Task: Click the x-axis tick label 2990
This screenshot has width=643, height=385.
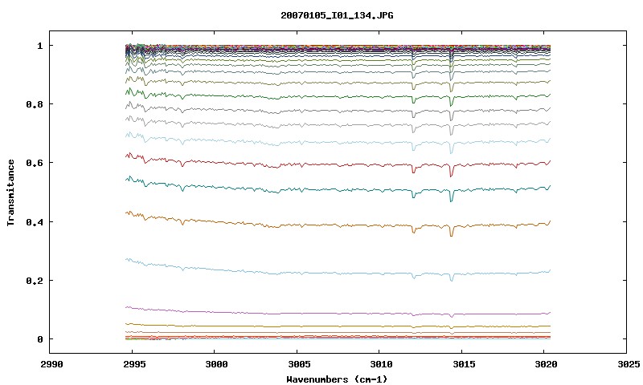Action: [x=51, y=364]
